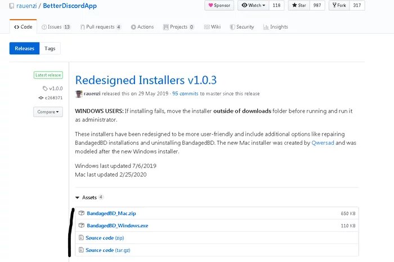Open the Redesigned Installers v1.0.3 title

pos(146,80)
